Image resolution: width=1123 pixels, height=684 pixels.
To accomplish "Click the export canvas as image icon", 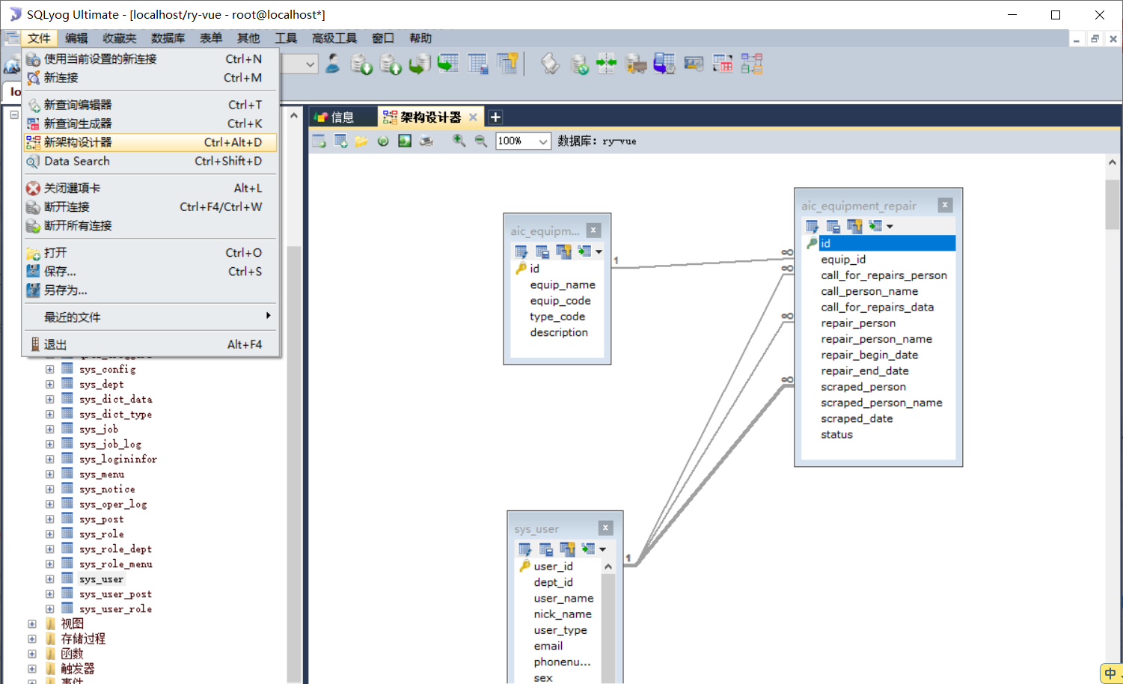I will coord(405,141).
